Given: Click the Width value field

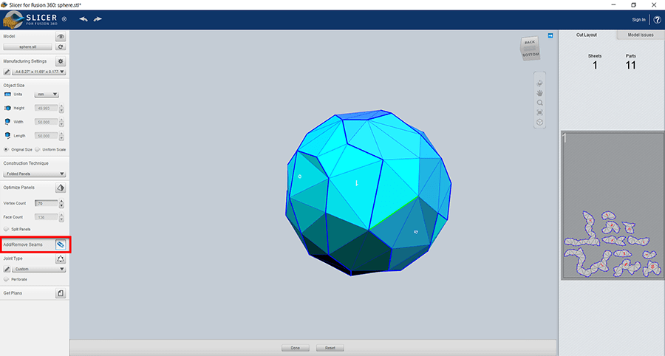Looking at the screenshot, I should click(x=46, y=122).
